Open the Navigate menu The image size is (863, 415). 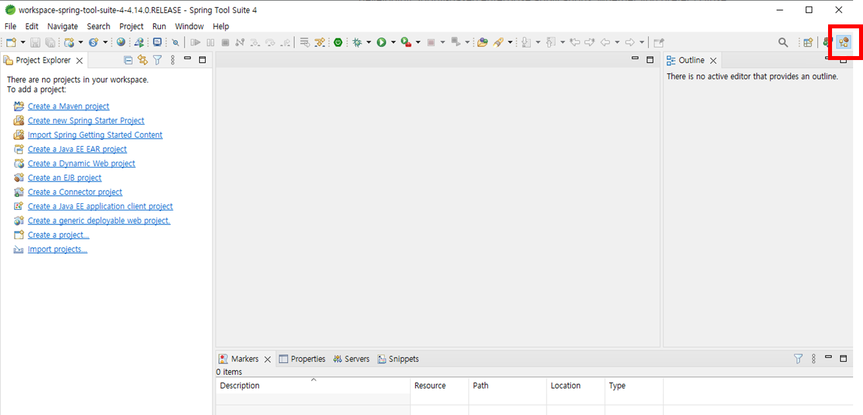pyautogui.click(x=63, y=26)
